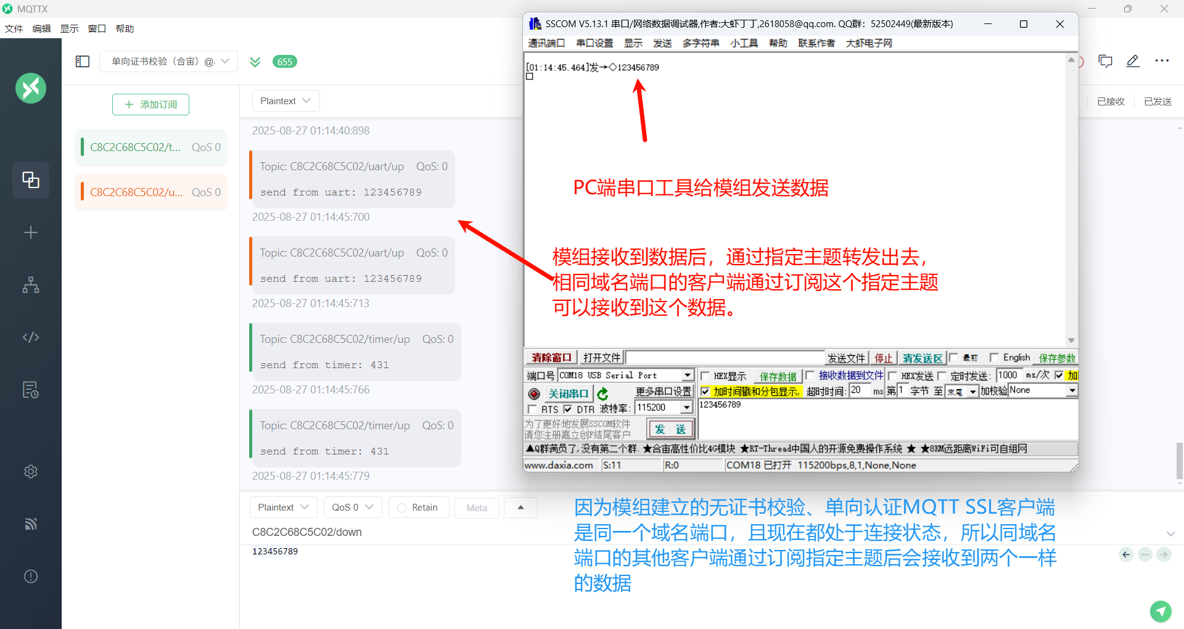
Task: Collapse the publish area with the triangle button
Action: (x=520, y=508)
